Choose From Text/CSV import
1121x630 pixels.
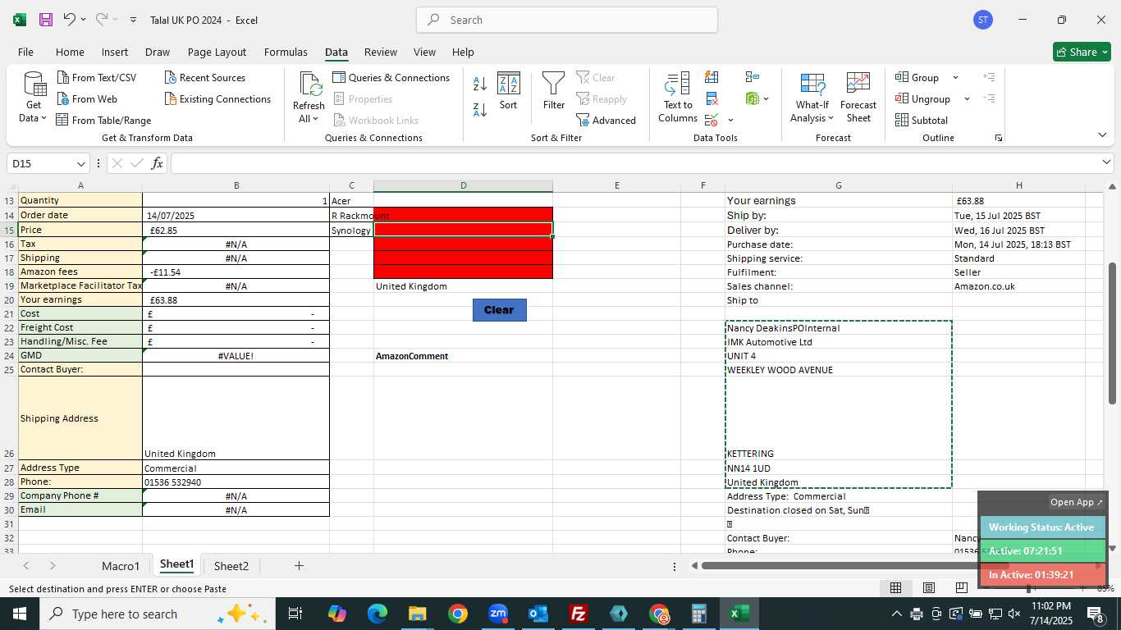click(x=97, y=78)
